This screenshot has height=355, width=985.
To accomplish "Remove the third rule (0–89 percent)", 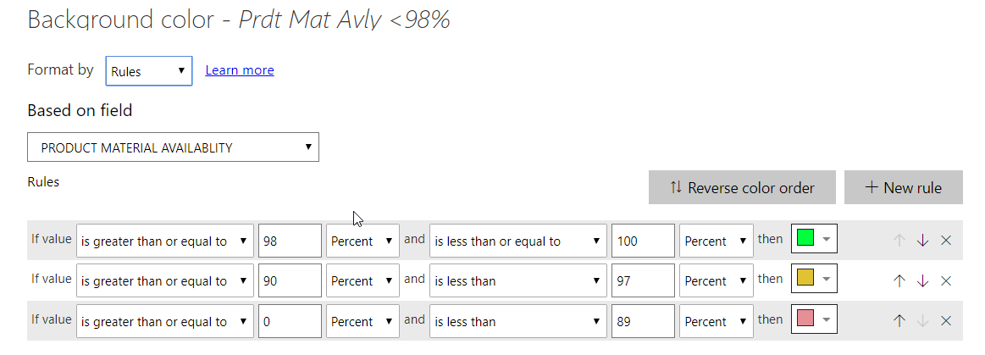I will [946, 321].
